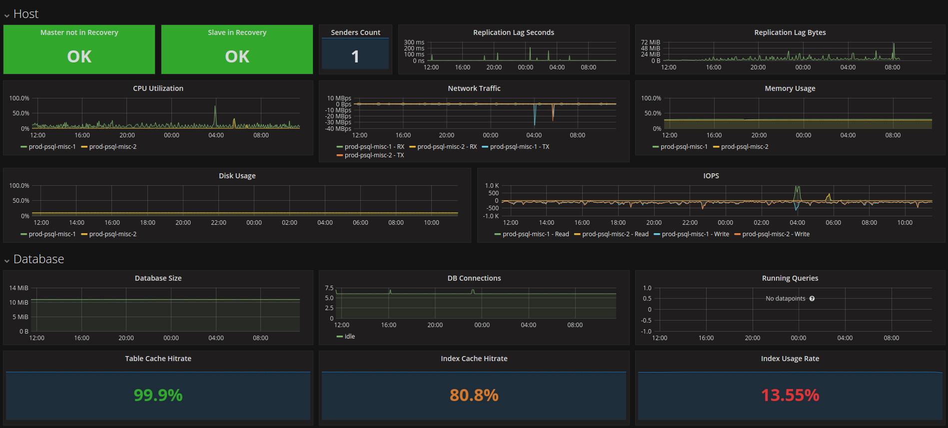
Task: Toggle prod-psql-misc-1 - Read series in IOPS legend
Action: tap(536, 234)
